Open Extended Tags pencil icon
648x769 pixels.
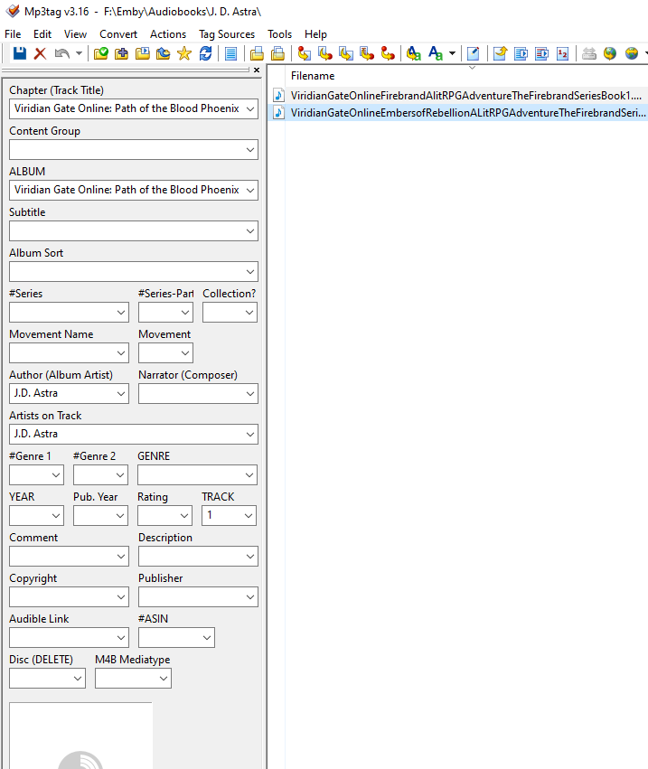click(x=473, y=53)
